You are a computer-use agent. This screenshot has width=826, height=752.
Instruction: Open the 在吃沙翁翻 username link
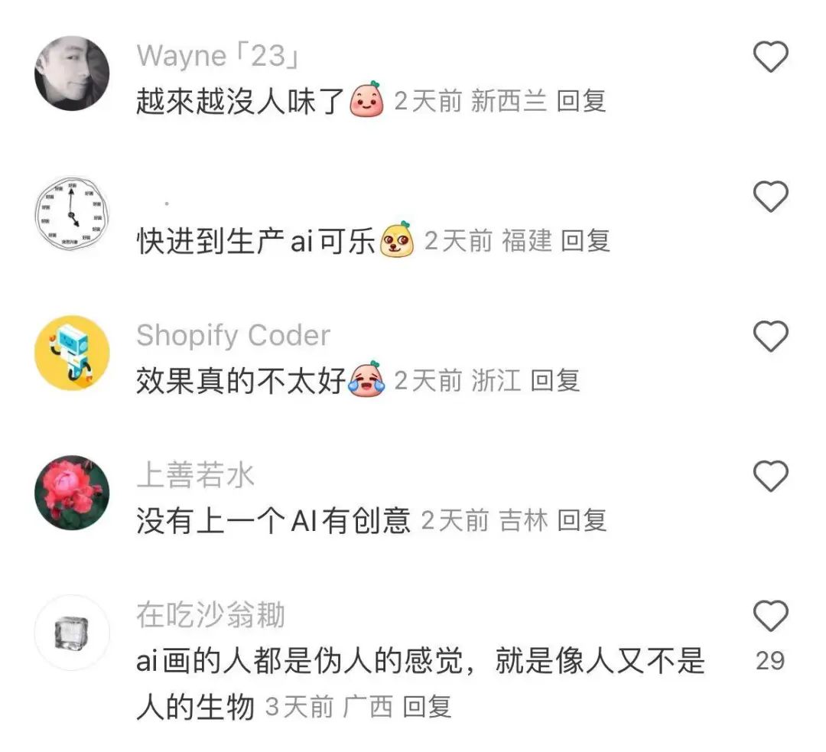click(x=211, y=614)
